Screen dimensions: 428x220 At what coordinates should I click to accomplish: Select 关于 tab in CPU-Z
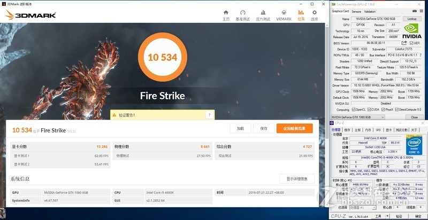point(414,130)
